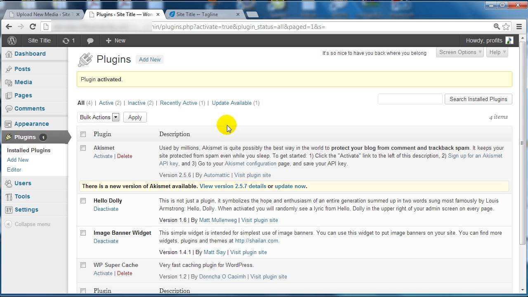Viewport: 528px width, 297px height.
Task: Click update now for Akismet
Action: 290,186
